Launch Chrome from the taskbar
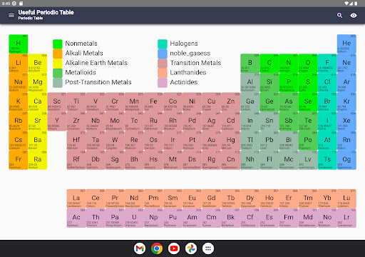This screenshot has height=257, width=365. 157,248
